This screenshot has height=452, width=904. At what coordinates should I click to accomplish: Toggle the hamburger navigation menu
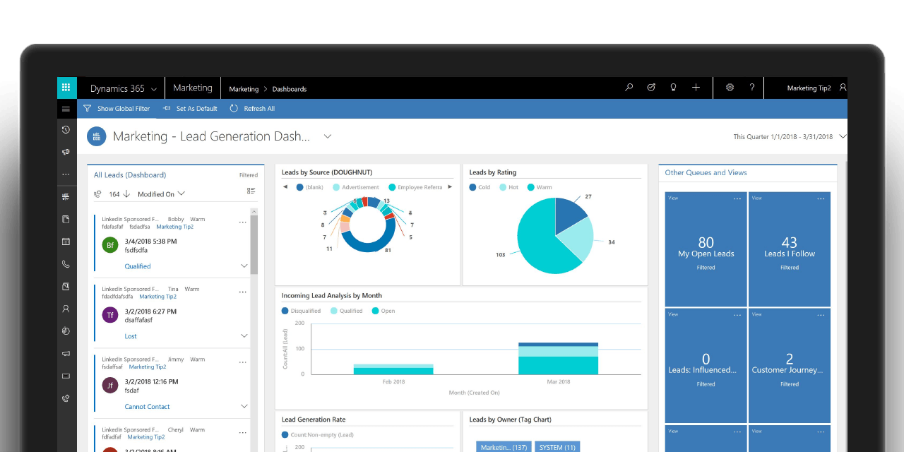(66, 109)
